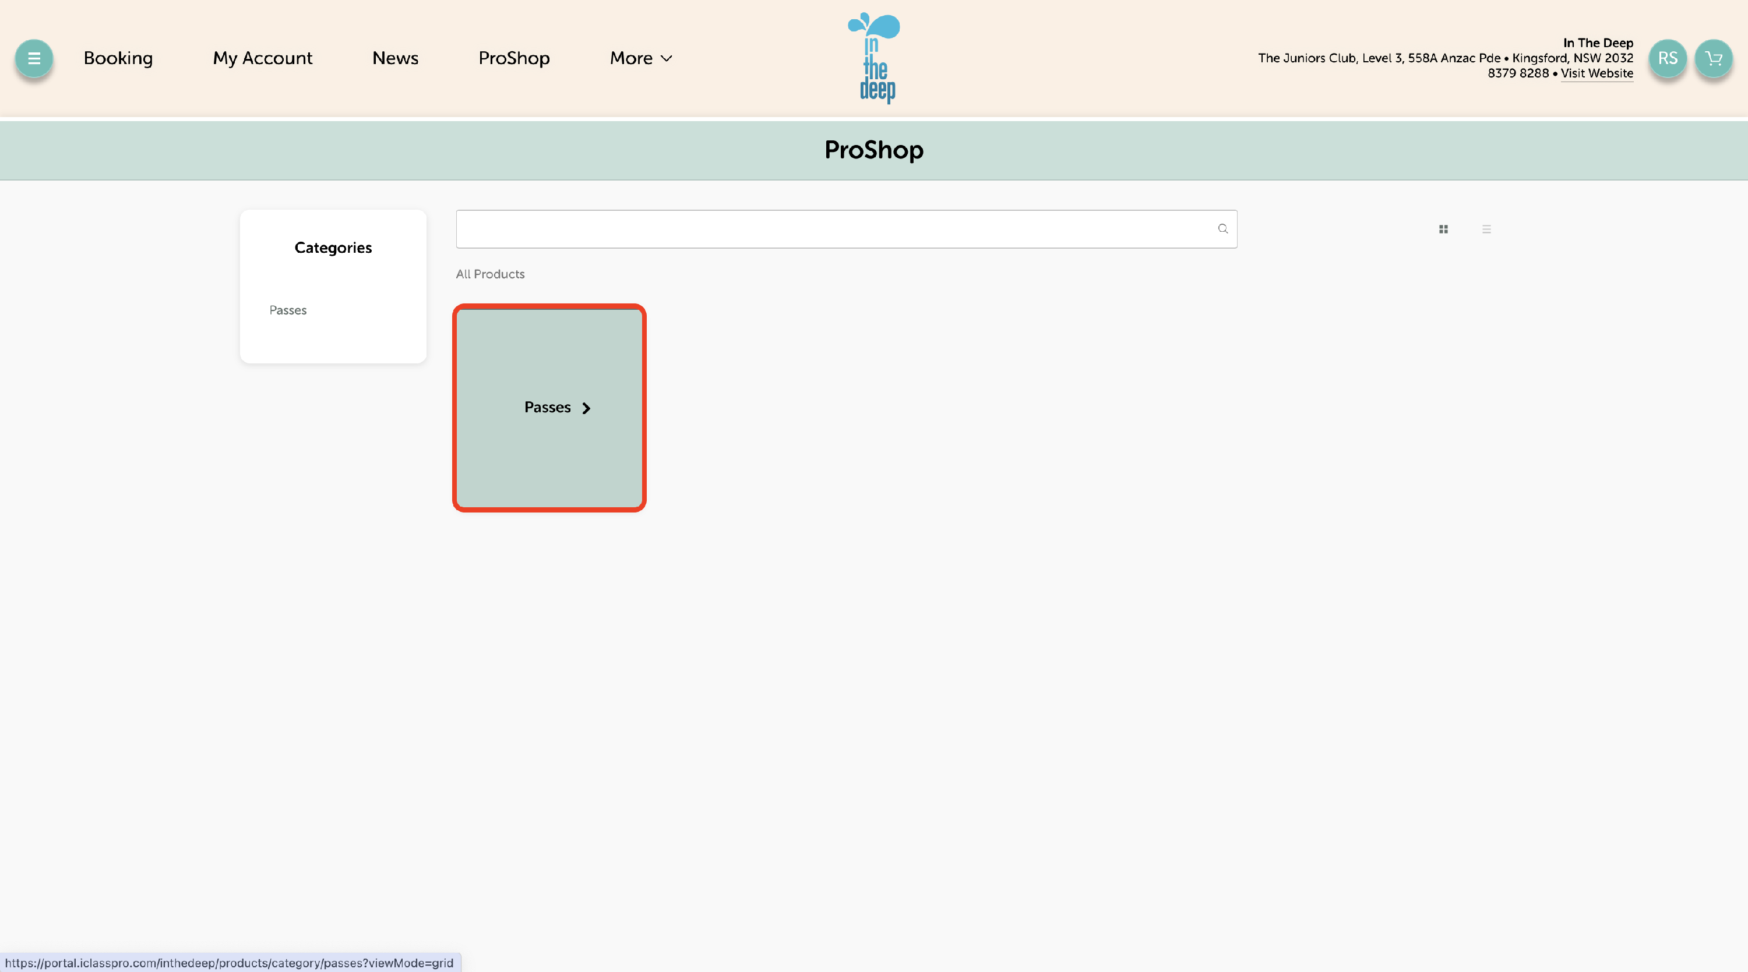Open the hamburger side menu

point(33,58)
